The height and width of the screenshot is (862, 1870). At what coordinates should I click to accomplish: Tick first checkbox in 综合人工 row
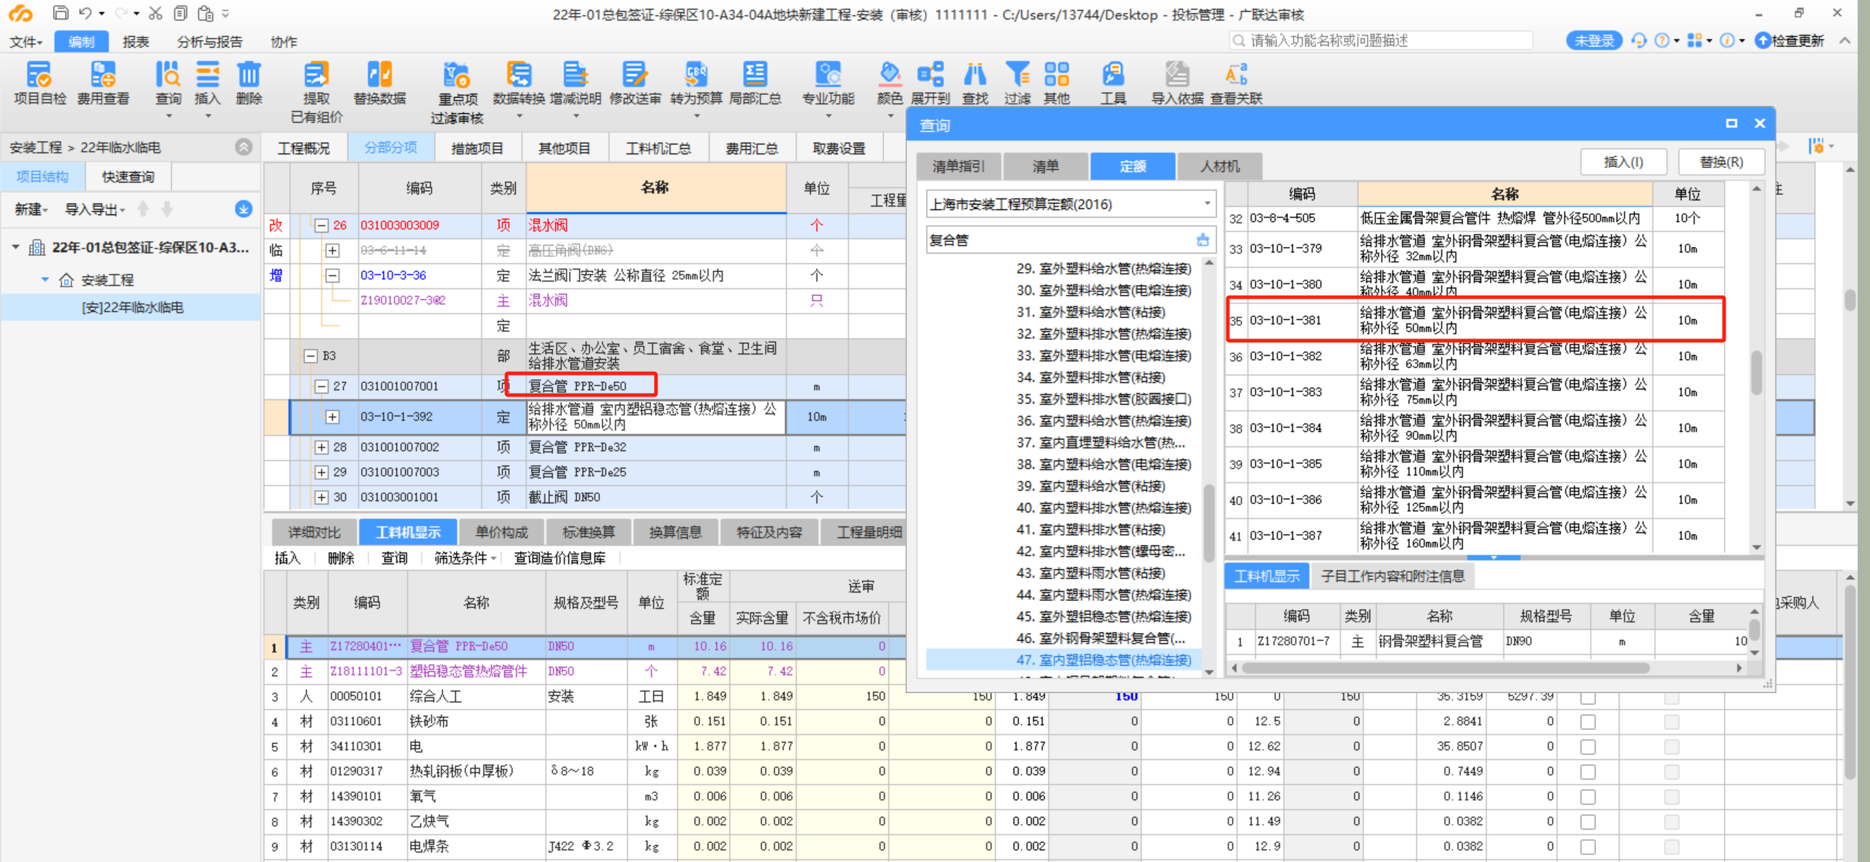pos(1588,697)
